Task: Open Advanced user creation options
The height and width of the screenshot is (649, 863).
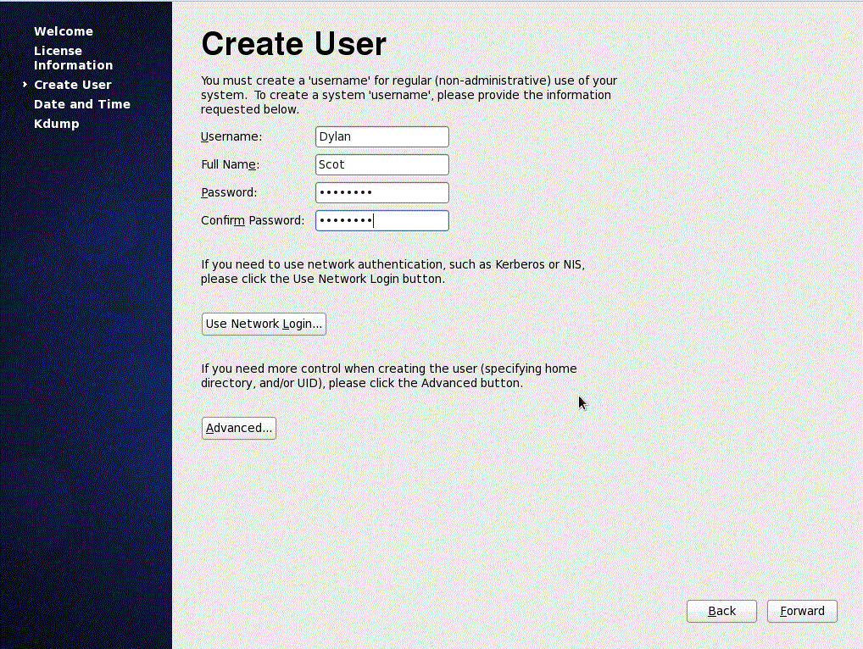Action: click(238, 428)
